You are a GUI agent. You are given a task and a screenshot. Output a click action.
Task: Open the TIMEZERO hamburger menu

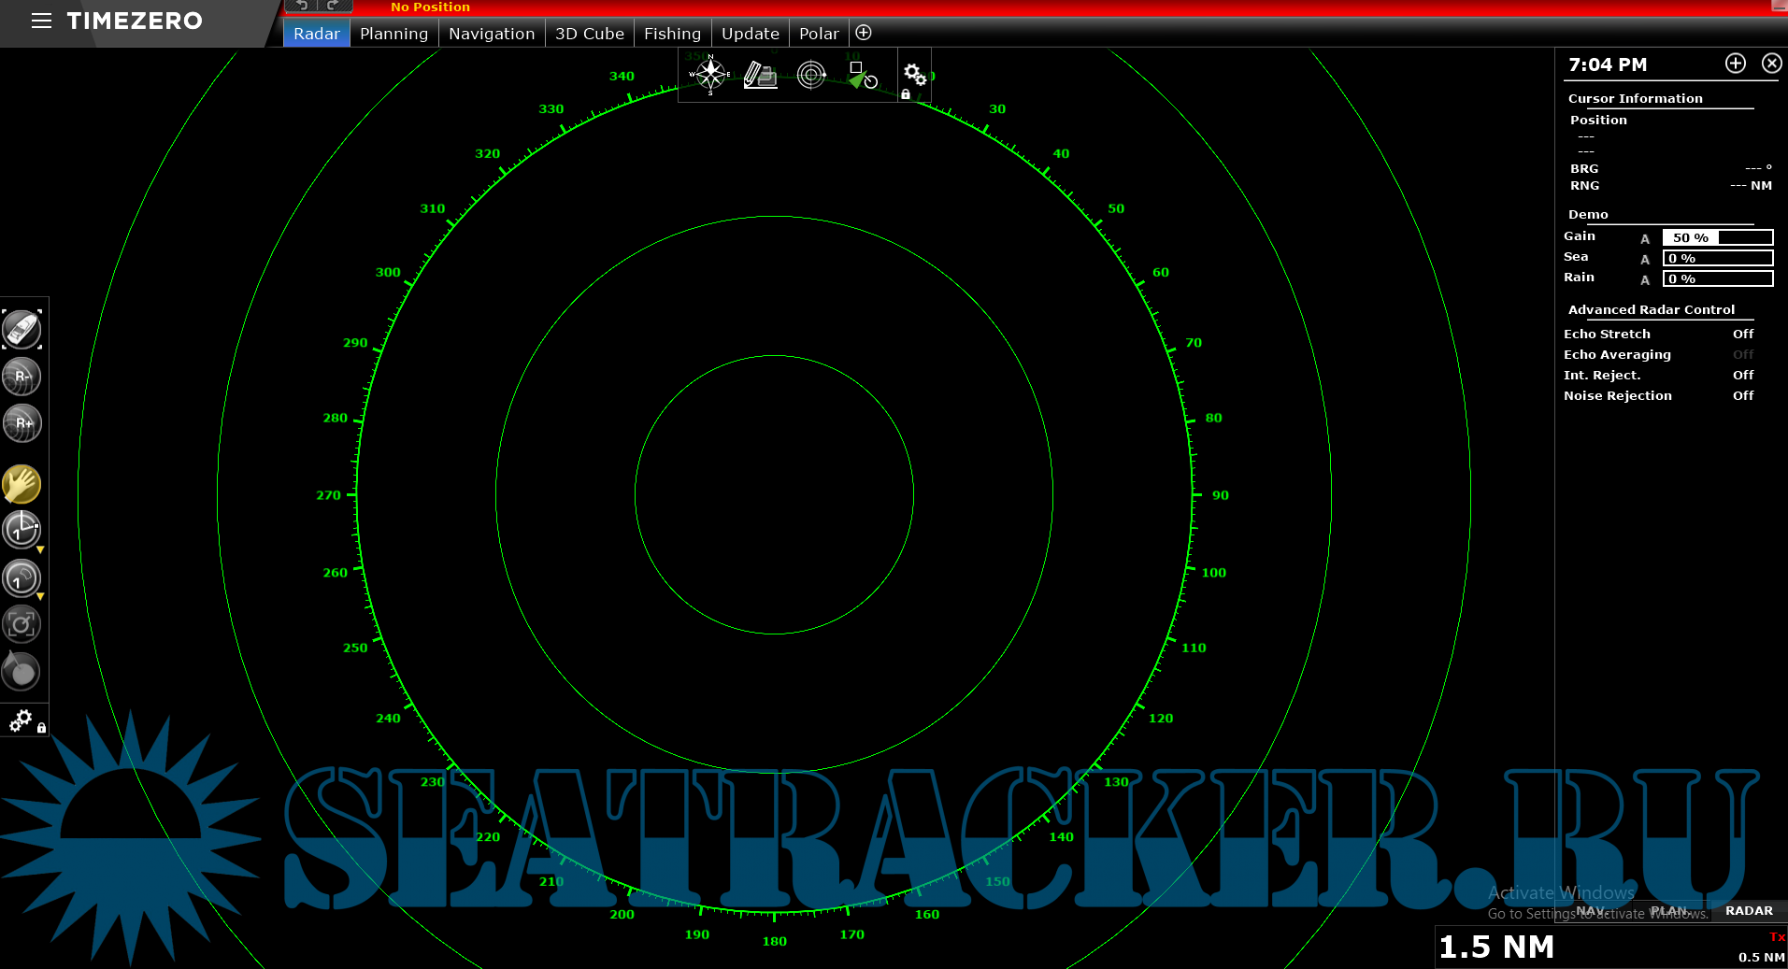41,21
